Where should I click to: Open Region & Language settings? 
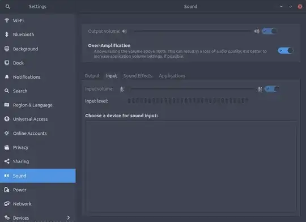[x=37, y=105]
